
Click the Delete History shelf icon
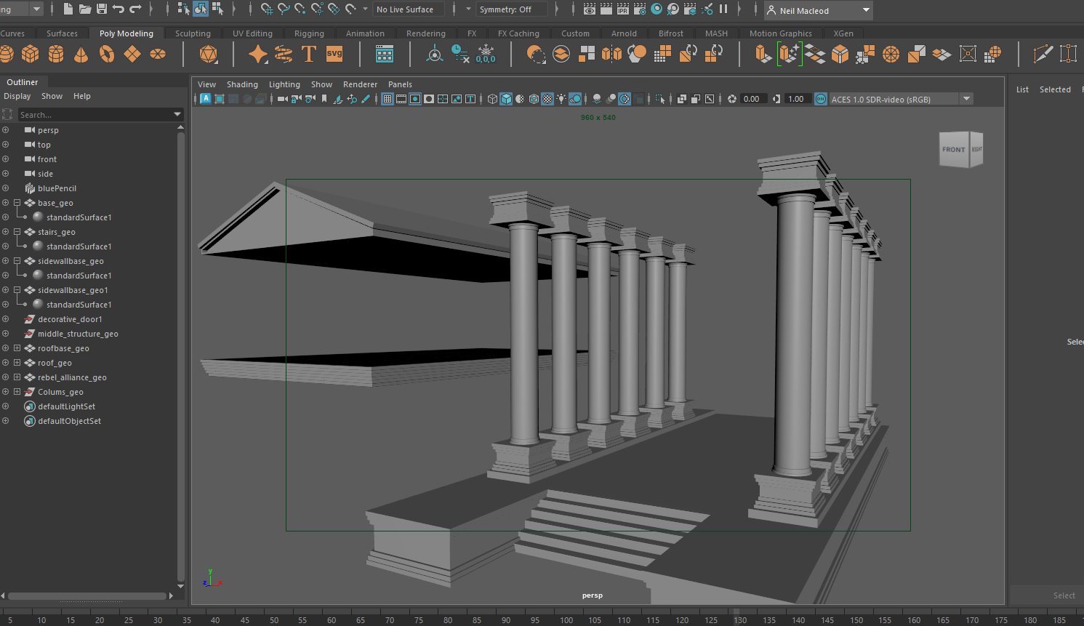click(460, 54)
